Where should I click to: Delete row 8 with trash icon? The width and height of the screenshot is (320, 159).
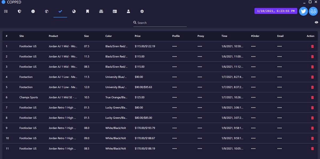pos(312,118)
